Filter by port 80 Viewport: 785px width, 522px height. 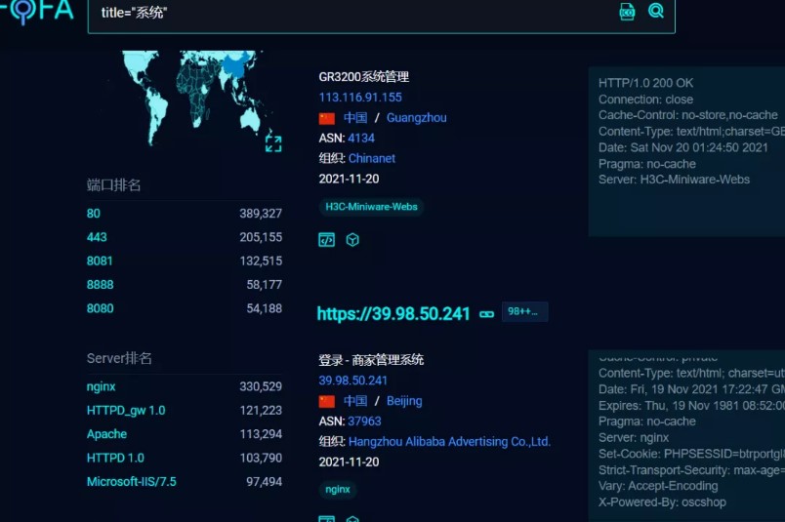coord(93,214)
